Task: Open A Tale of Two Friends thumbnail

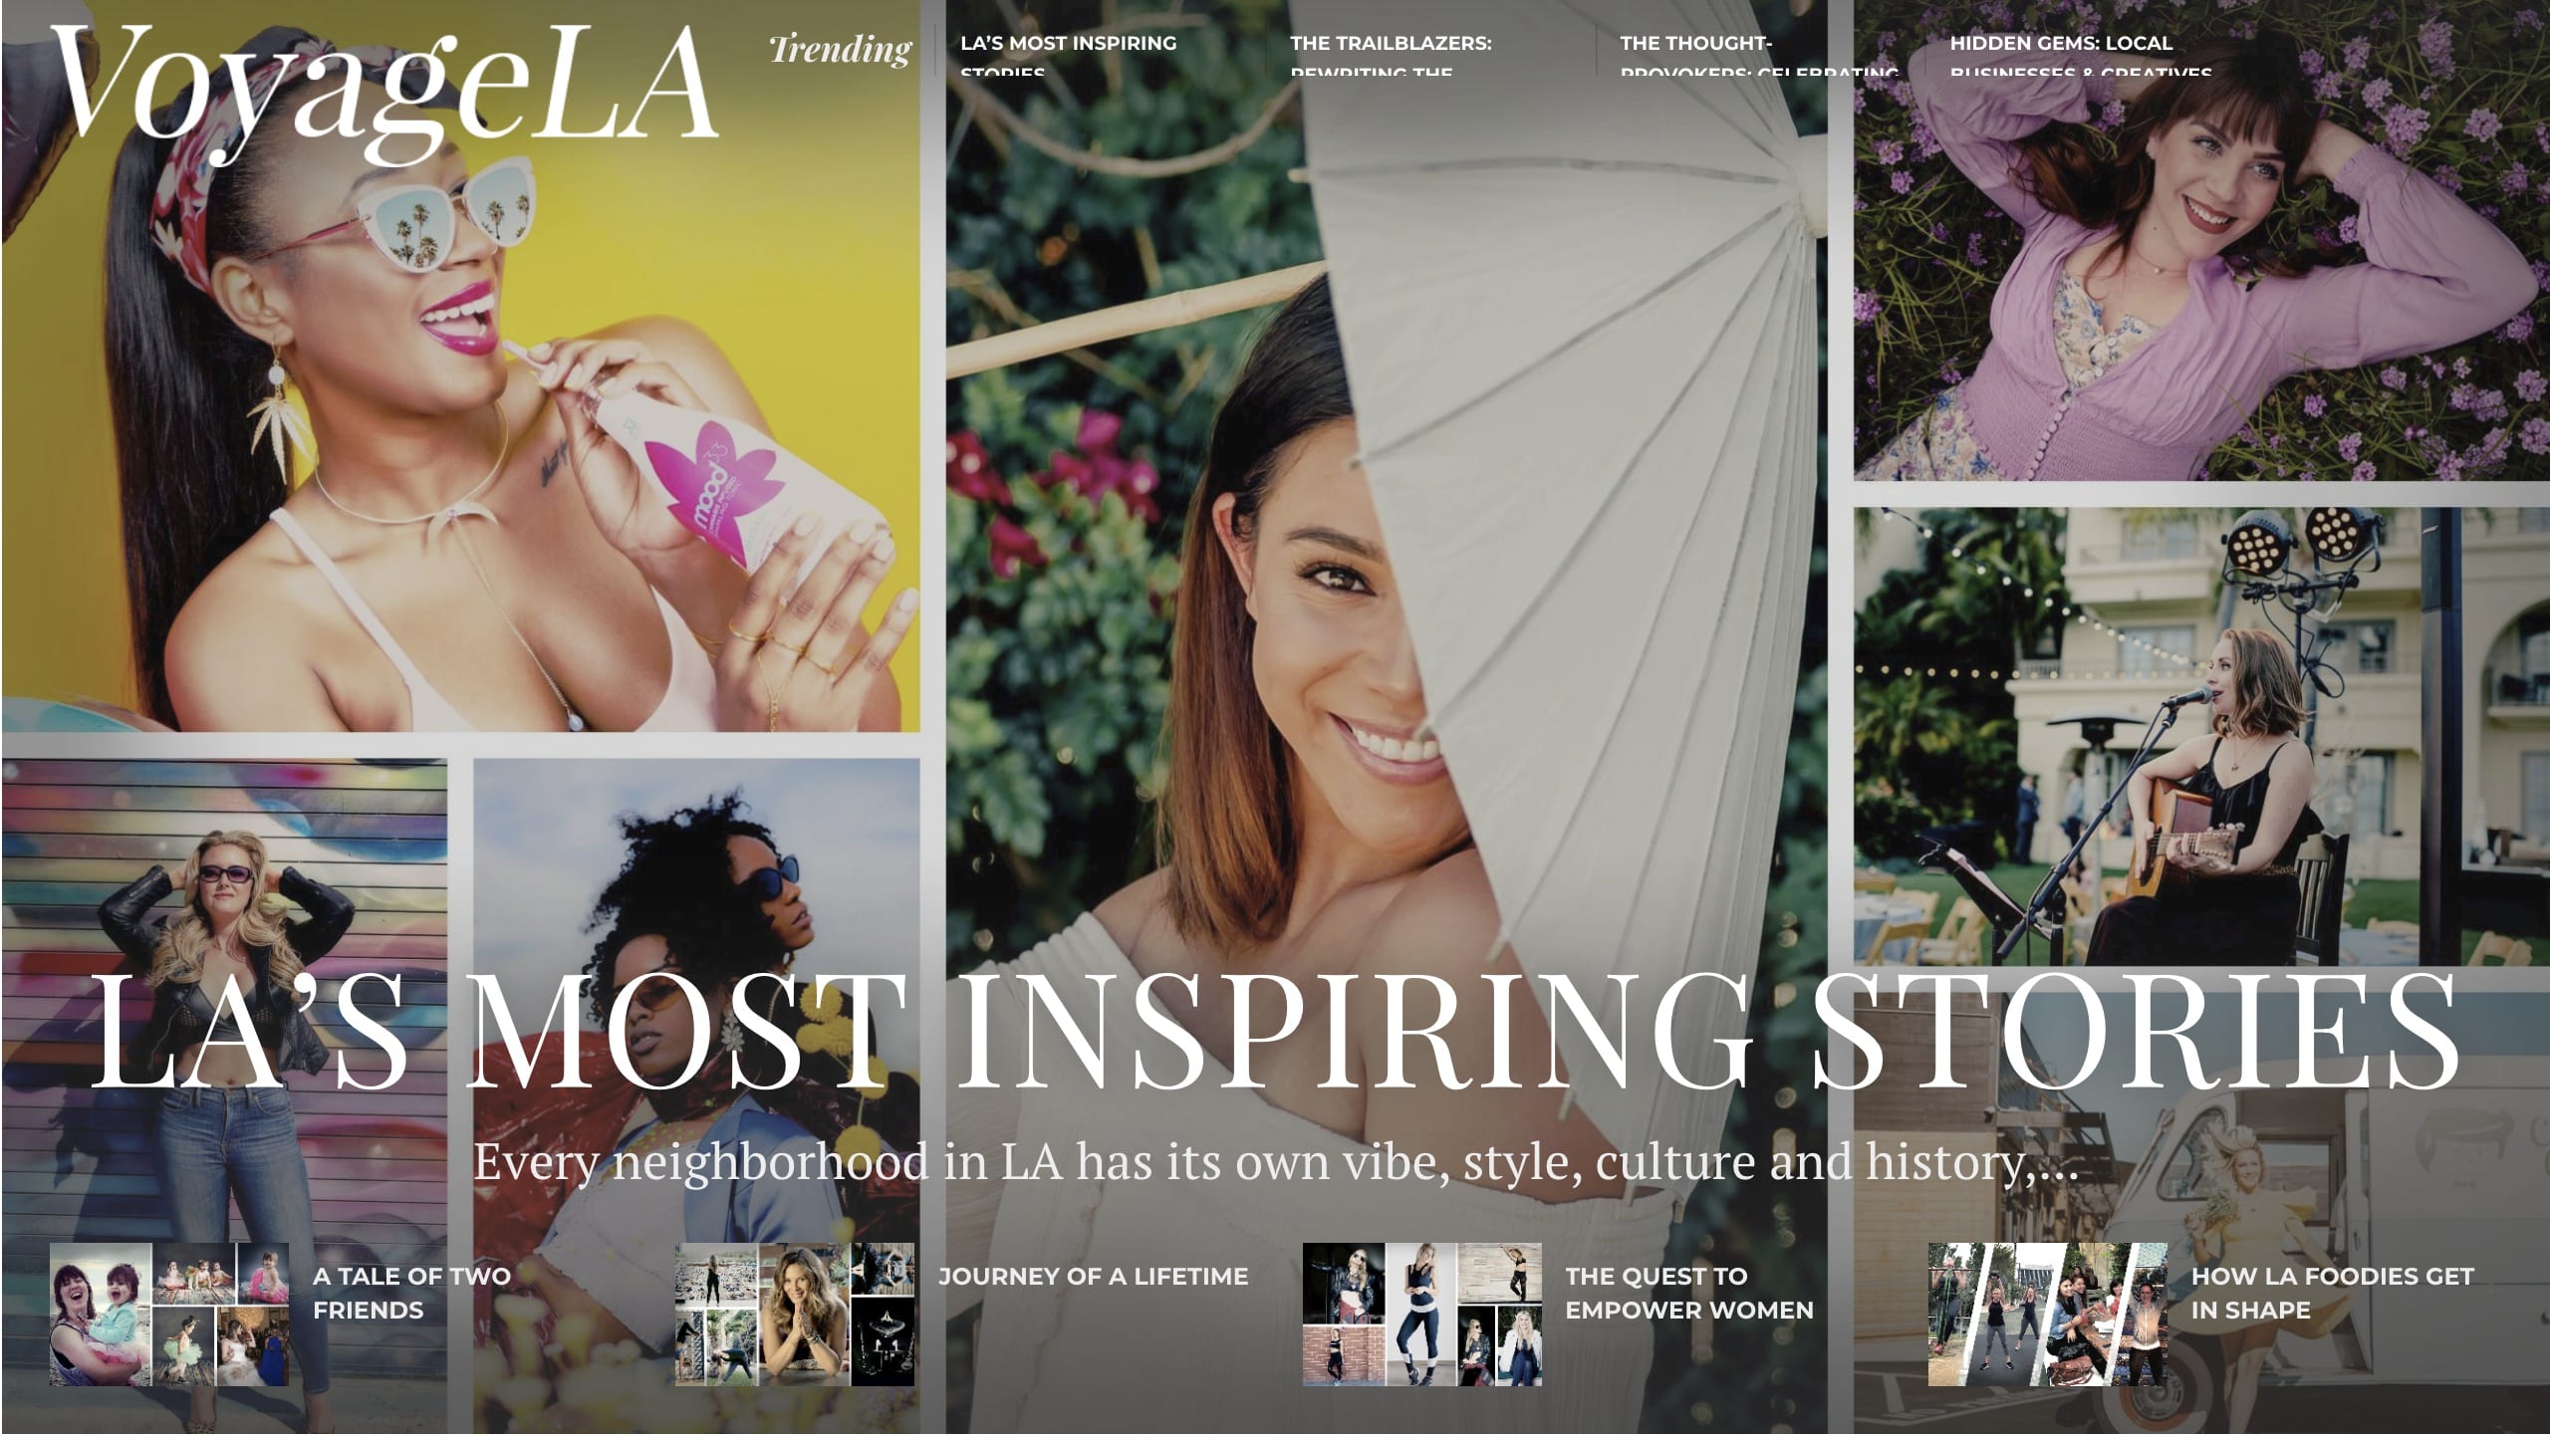Action: [169, 1314]
